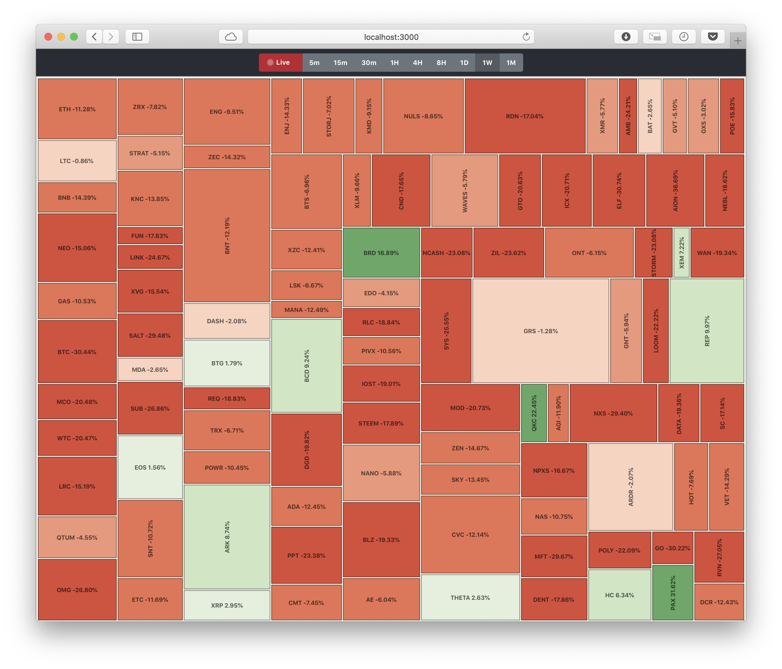Viewport: 782px width, 669px height.
Task: Switch to the 8H interval
Action: (441, 62)
